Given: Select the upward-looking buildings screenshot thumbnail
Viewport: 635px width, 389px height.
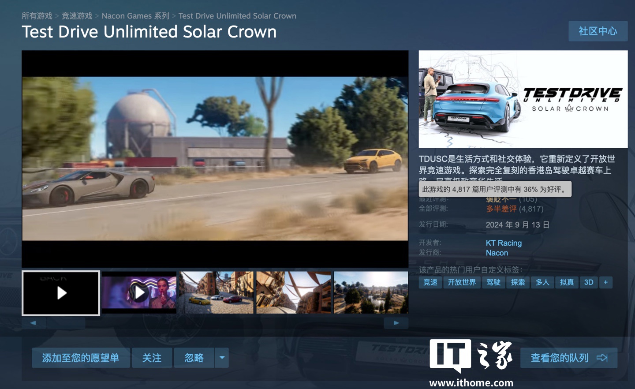Looking at the screenshot, I should [294, 293].
